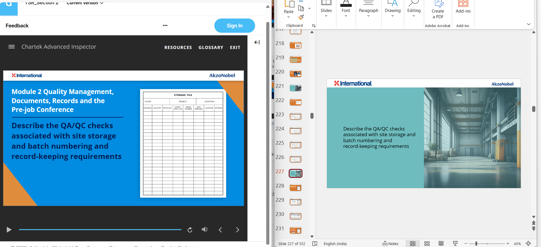541x247 pixels.
Task: Click the zoom out minus button
Action: pos(466,244)
